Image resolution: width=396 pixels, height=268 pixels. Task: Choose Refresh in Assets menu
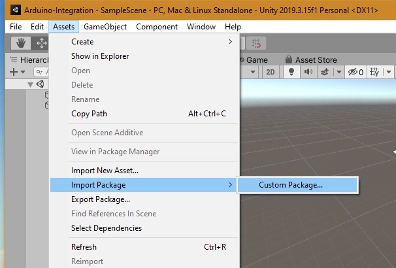coord(144,247)
